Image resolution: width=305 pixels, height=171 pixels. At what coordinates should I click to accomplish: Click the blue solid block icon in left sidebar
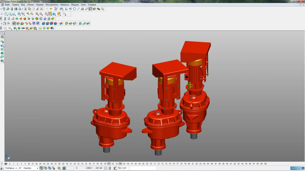[2, 45]
